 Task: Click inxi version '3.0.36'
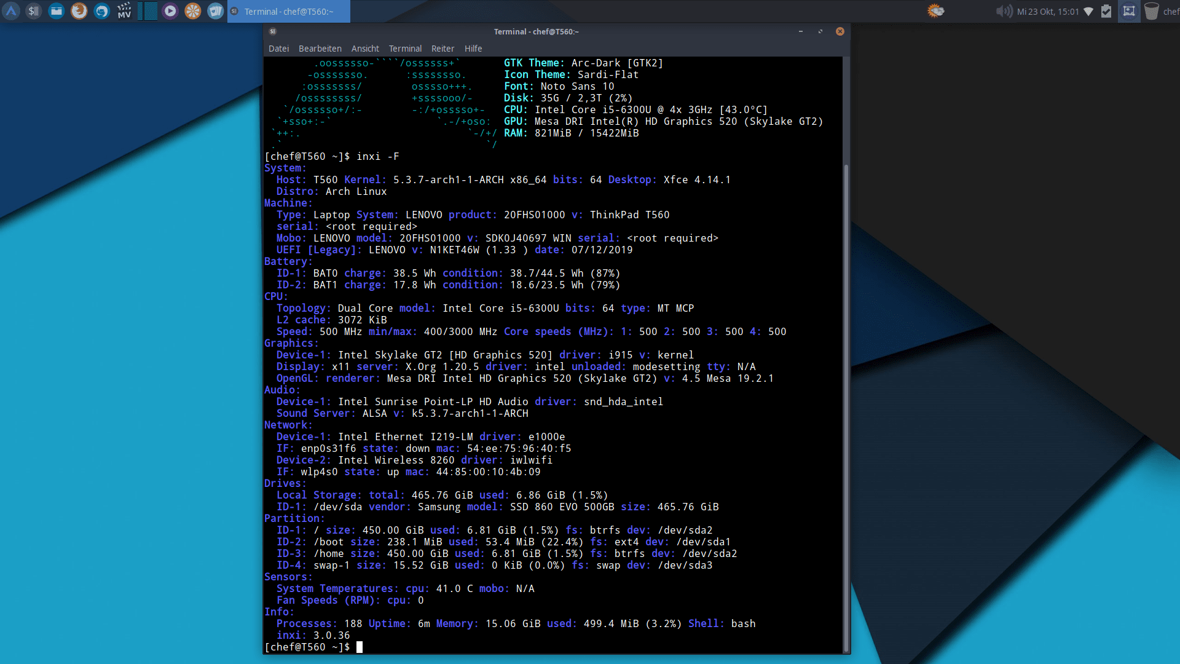tap(332, 635)
